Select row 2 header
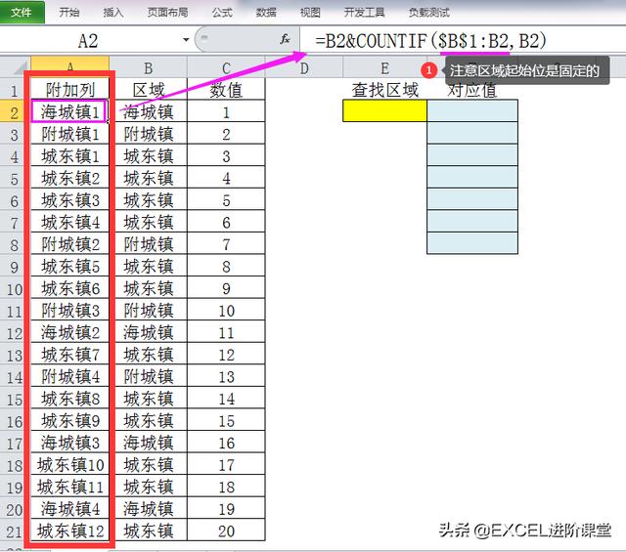 (15, 111)
